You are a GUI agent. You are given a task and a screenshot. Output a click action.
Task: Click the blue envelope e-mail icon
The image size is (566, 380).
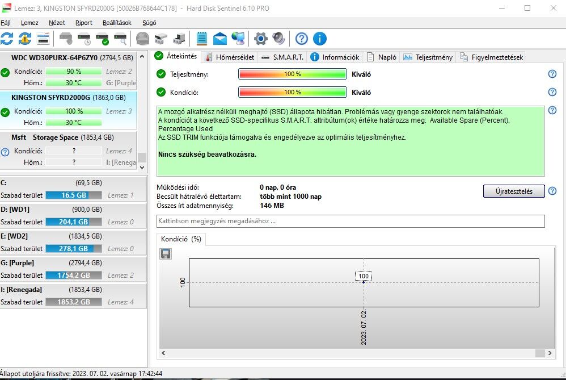220,38
